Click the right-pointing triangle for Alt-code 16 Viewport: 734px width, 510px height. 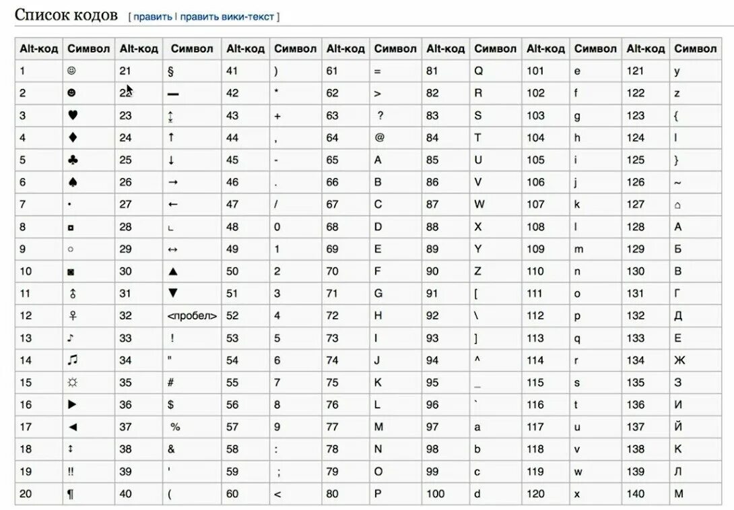(x=71, y=404)
